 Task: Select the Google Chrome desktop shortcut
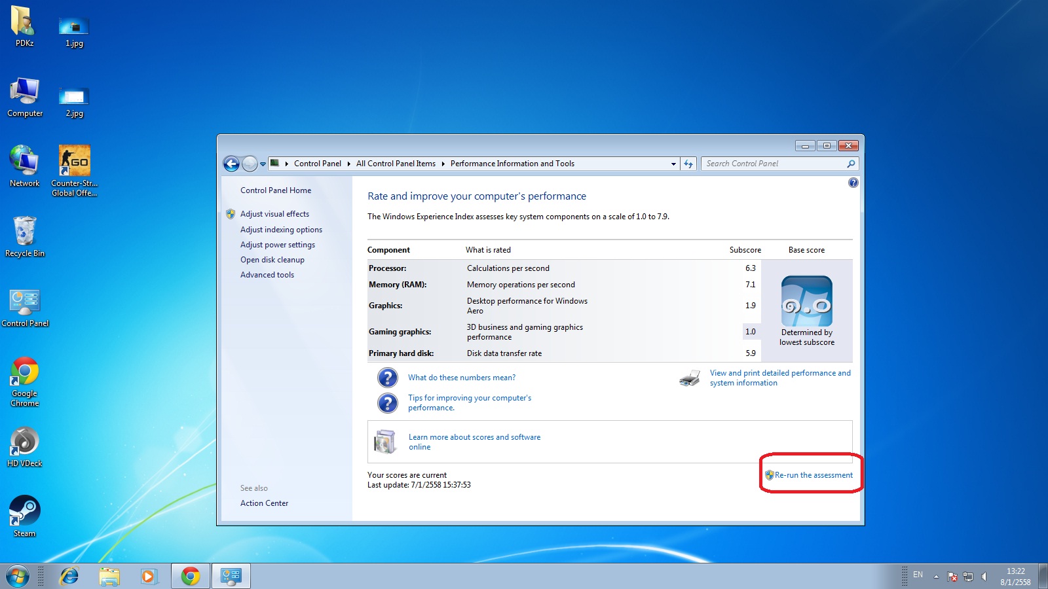(25, 382)
